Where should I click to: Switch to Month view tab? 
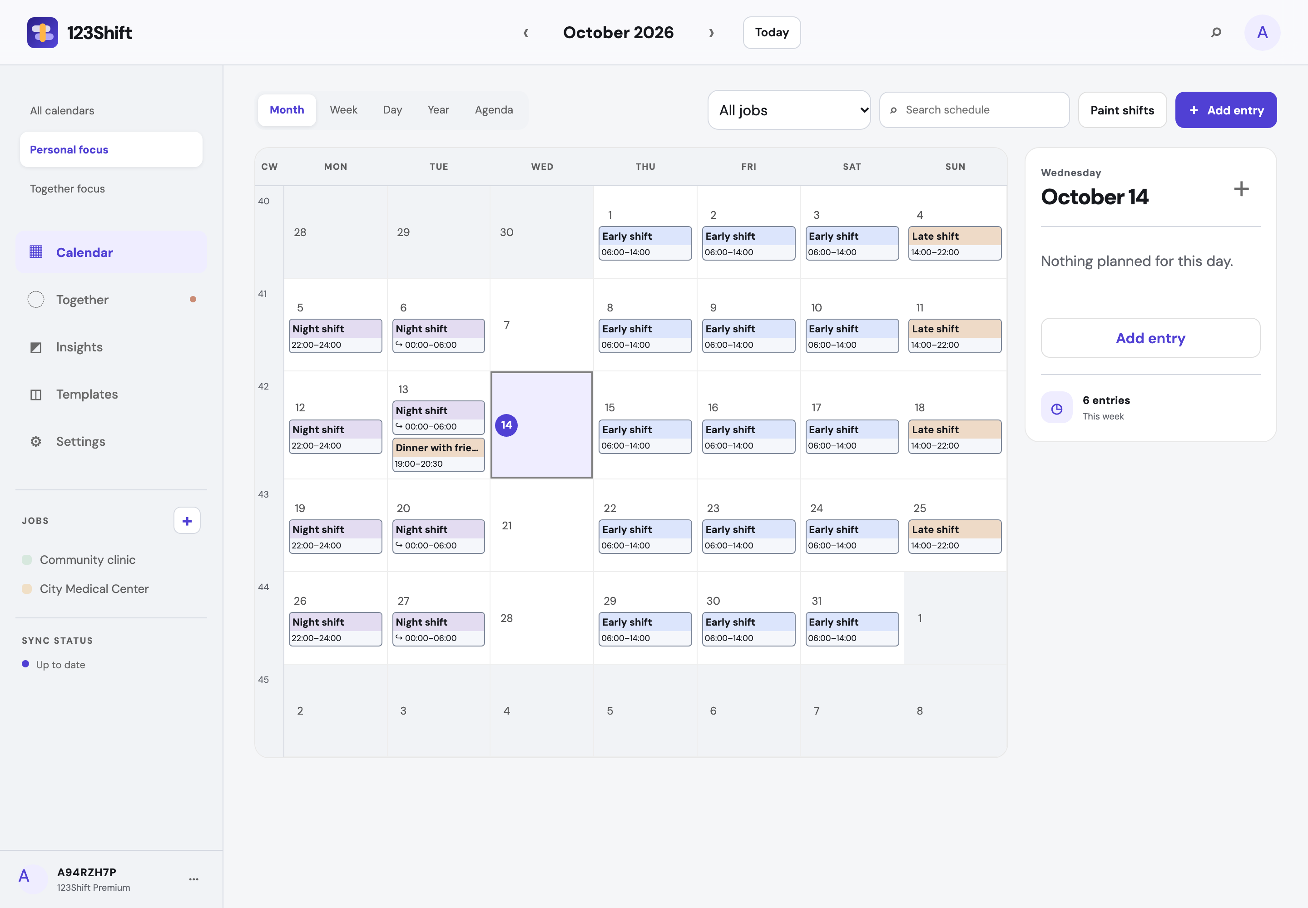click(x=287, y=110)
